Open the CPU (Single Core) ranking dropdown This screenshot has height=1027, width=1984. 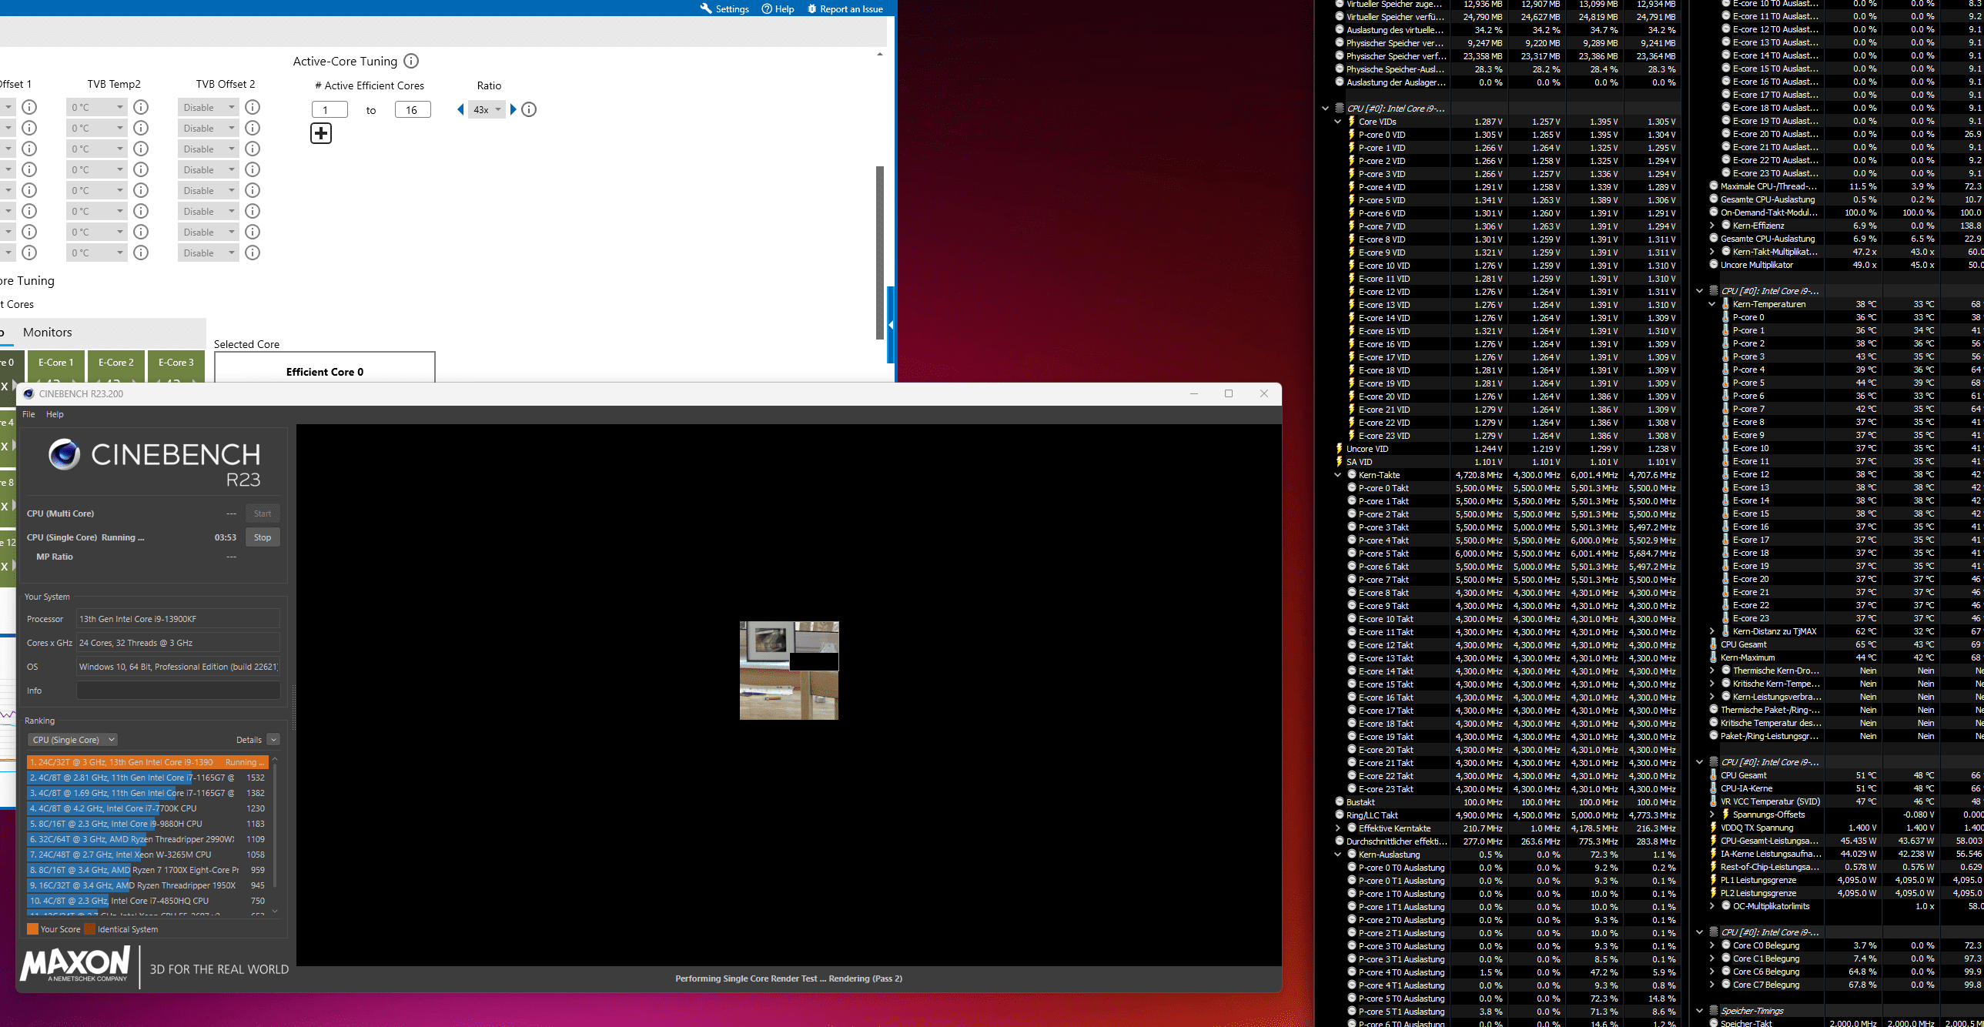[x=72, y=740]
